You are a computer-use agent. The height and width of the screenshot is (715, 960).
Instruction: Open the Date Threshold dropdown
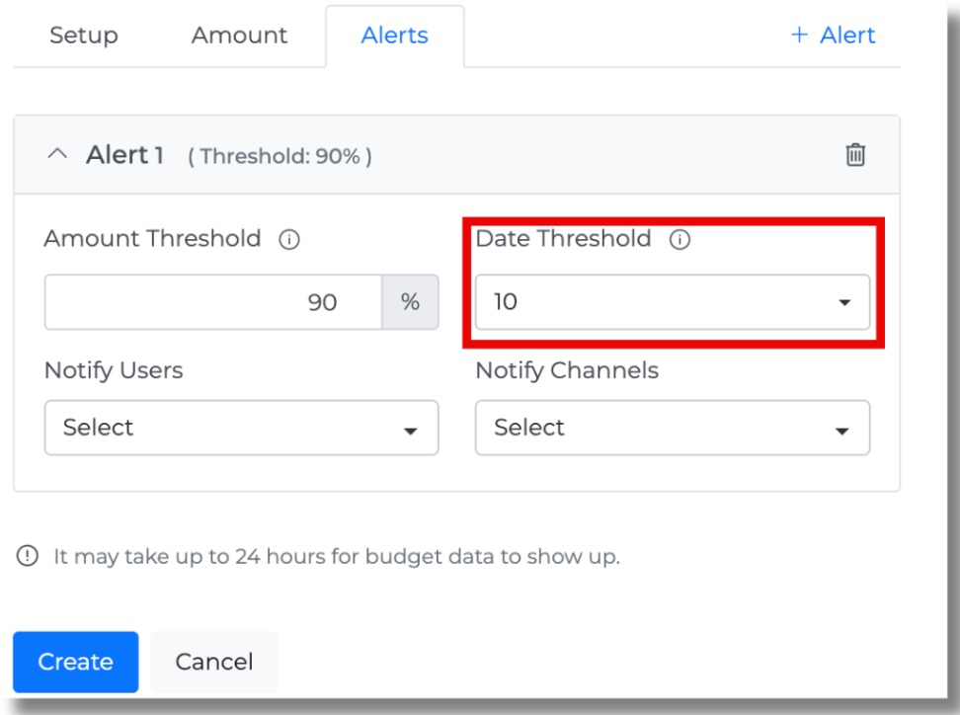pos(672,302)
